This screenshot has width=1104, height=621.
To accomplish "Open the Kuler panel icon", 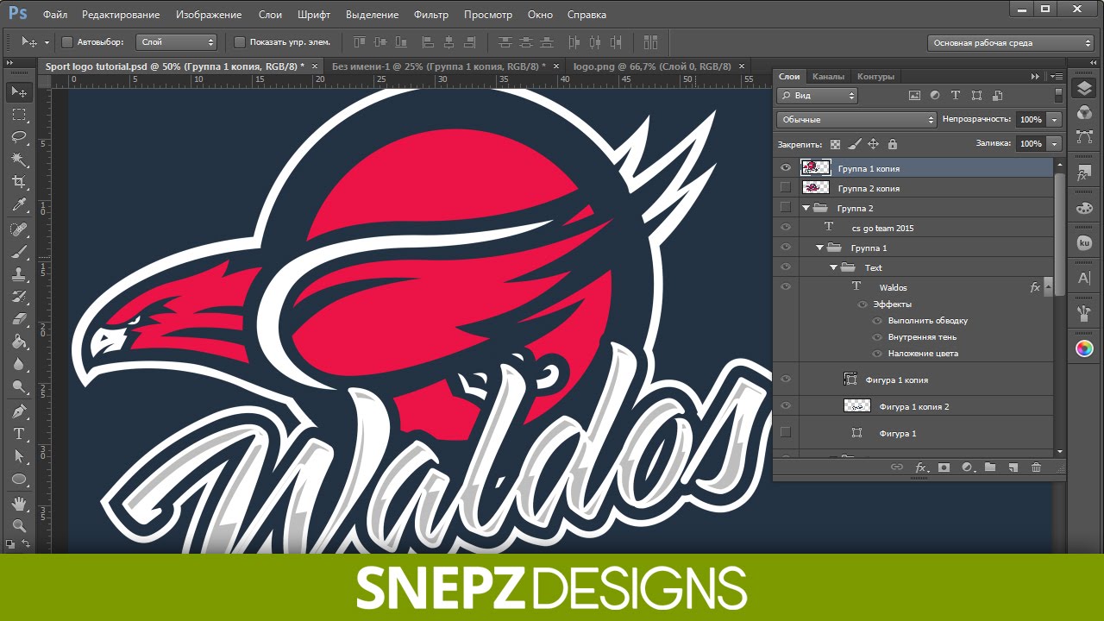I will (x=1084, y=244).
